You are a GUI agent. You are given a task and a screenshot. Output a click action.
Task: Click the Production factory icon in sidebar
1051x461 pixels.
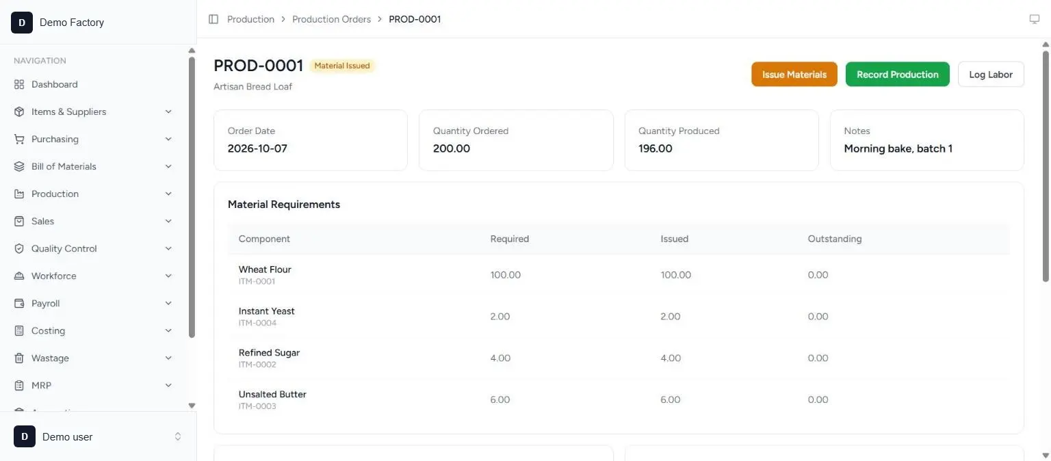pyautogui.click(x=19, y=194)
